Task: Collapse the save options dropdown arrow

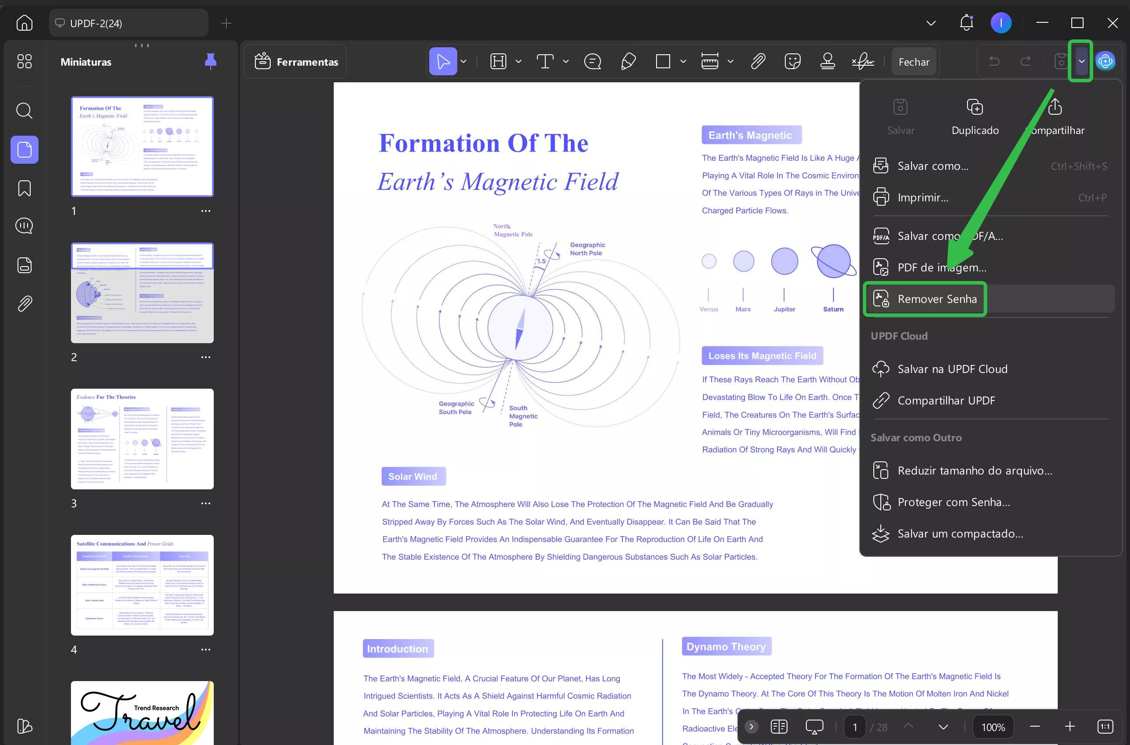Action: click(1081, 61)
